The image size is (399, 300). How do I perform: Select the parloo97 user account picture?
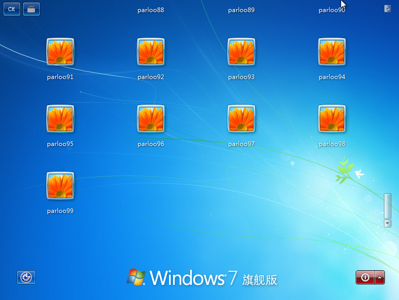coord(242,119)
